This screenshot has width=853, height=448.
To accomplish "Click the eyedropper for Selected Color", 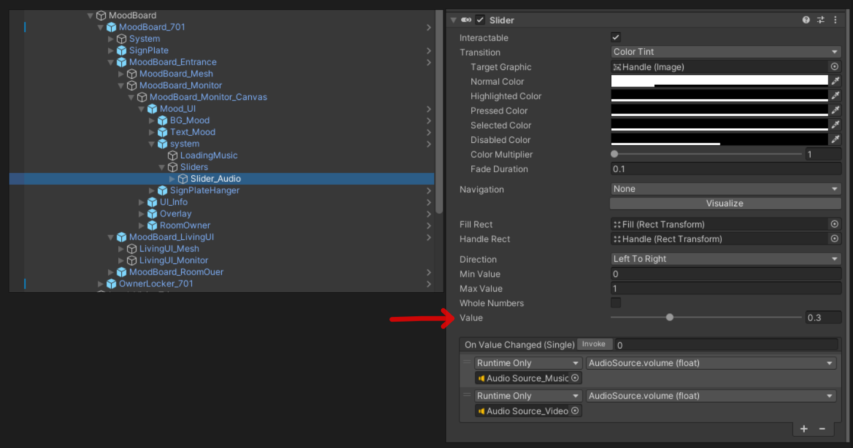I will coord(835,125).
